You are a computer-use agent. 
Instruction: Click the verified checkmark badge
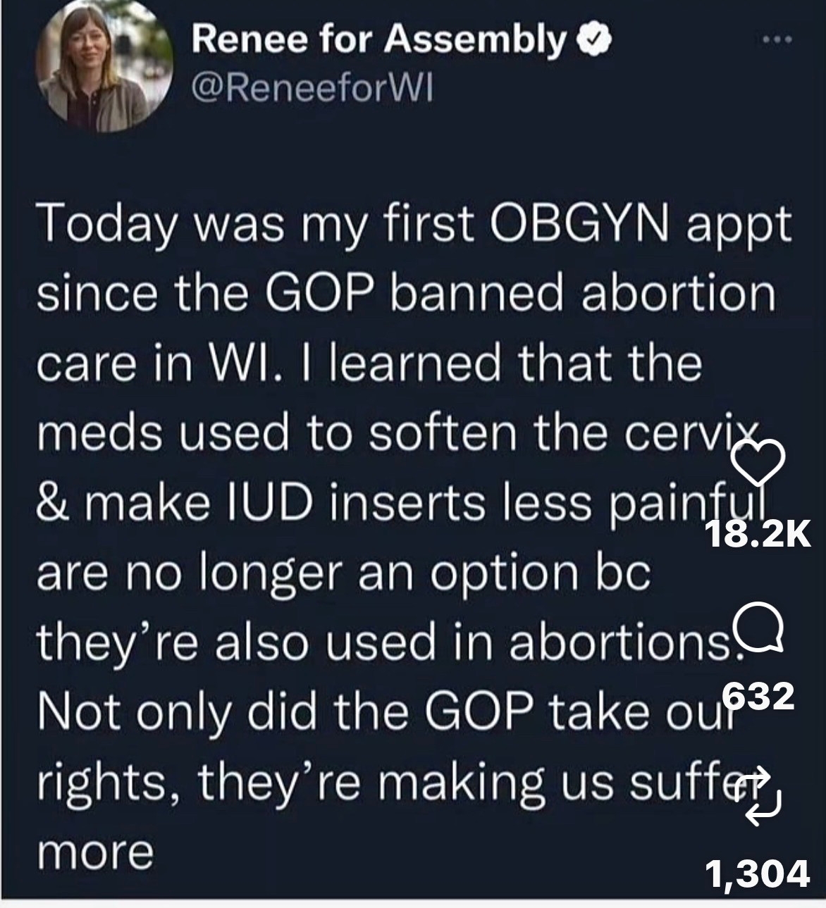(x=594, y=42)
